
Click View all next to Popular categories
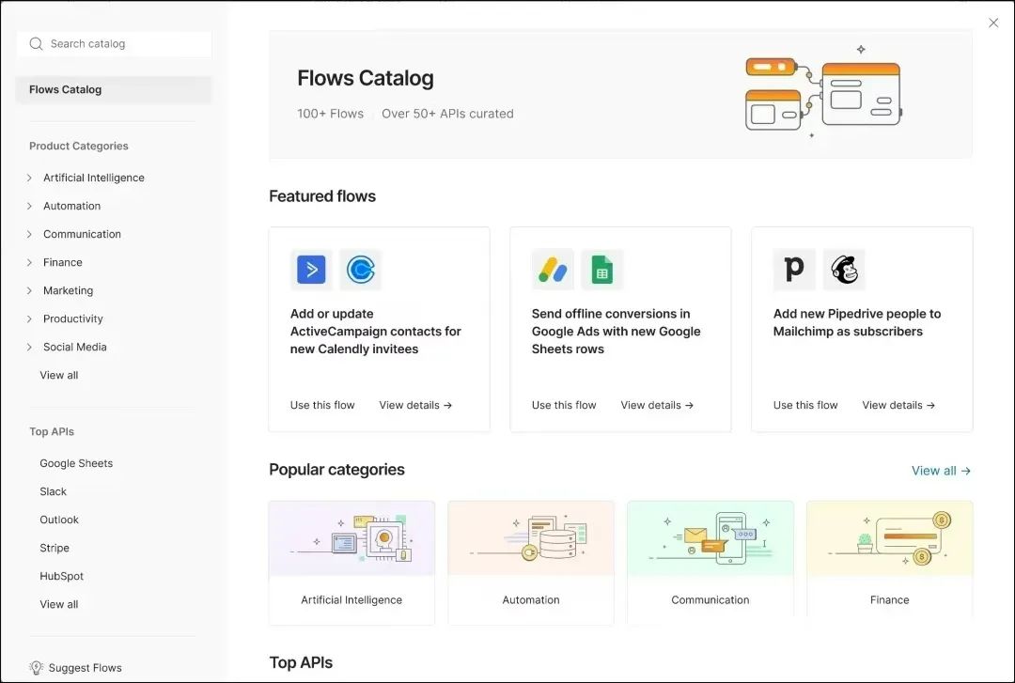click(x=941, y=471)
